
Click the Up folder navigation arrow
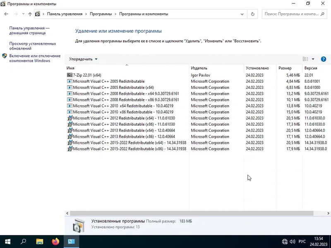(x=29, y=14)
